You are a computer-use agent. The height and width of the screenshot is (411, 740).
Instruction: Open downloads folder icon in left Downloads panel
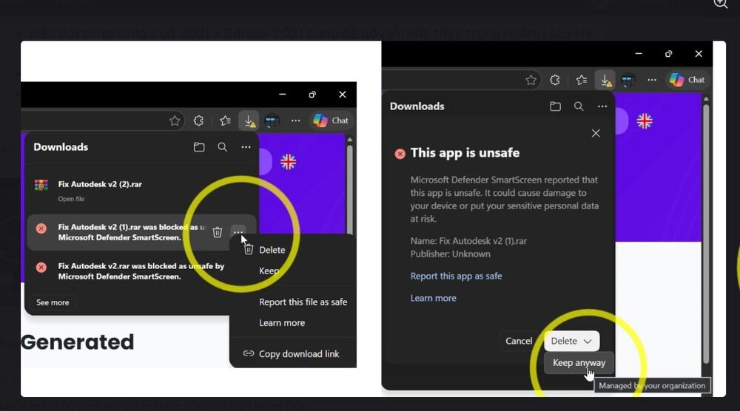pos(199,147)
